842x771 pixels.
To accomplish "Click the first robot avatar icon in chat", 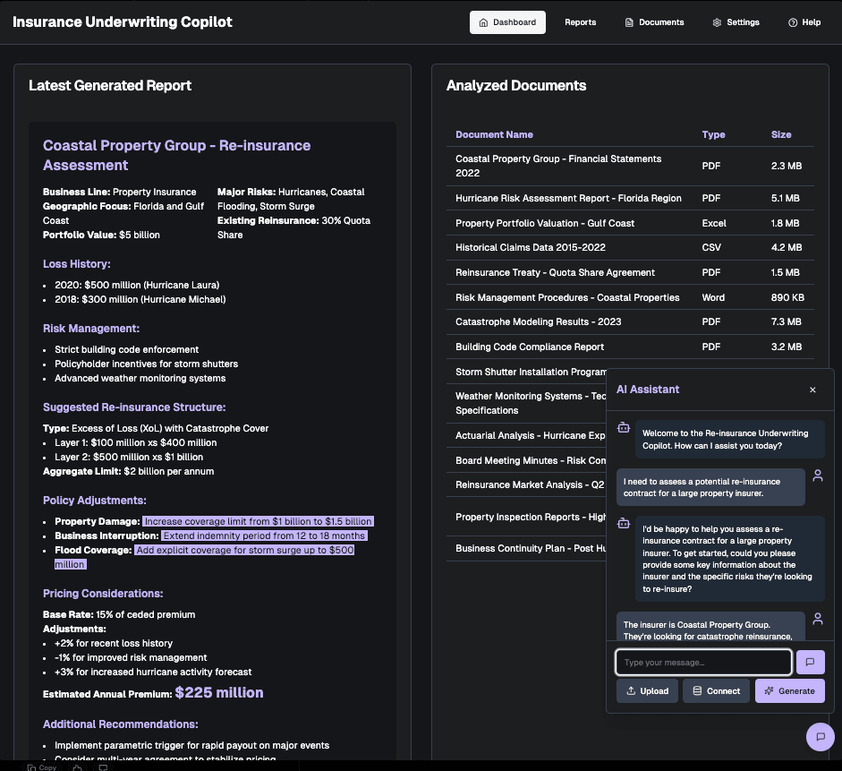I will [x=625, y=428].
